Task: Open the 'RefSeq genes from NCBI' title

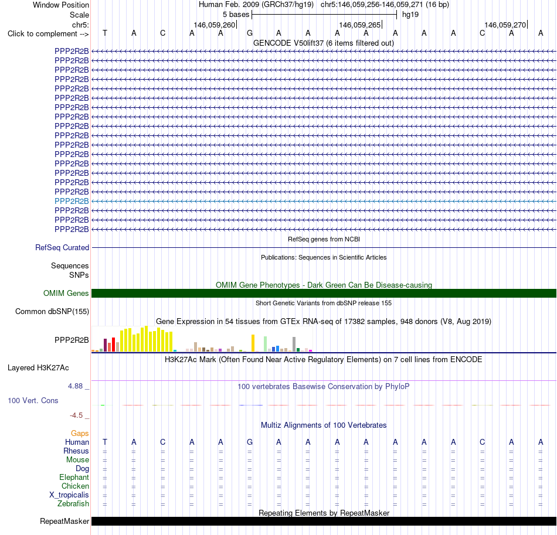Action: [x=324, y=239]
